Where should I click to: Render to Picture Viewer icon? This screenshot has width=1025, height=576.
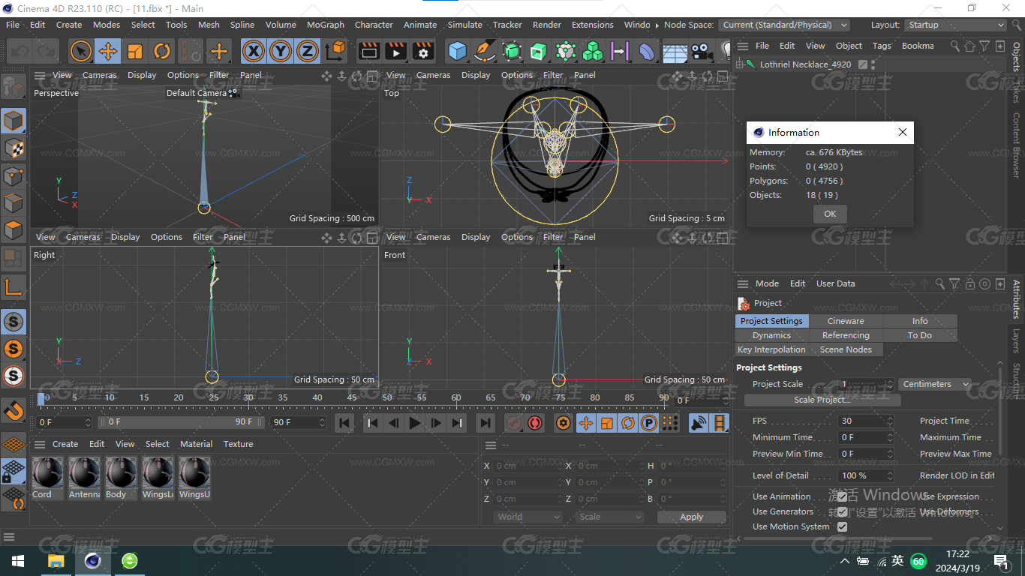point(396,51)
